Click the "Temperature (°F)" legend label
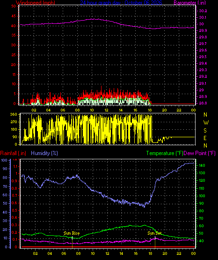 [x=165, y=153]
